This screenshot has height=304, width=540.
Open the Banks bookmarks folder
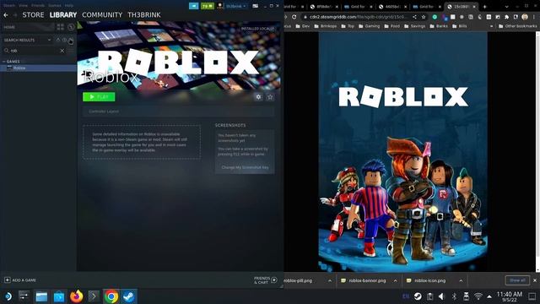(x=439, y=26)
